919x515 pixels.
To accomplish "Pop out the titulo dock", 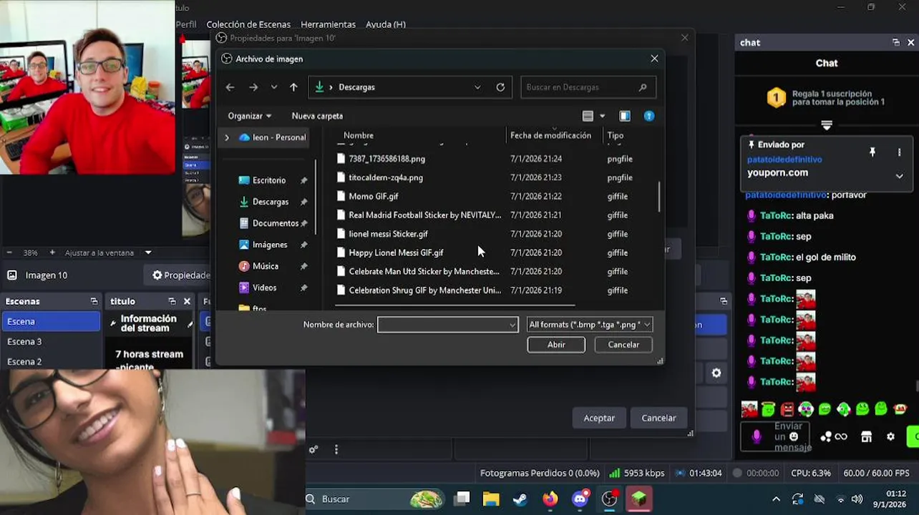I will coord(172,301).
